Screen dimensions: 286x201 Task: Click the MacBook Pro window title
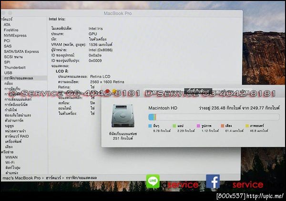pos(118,13)
